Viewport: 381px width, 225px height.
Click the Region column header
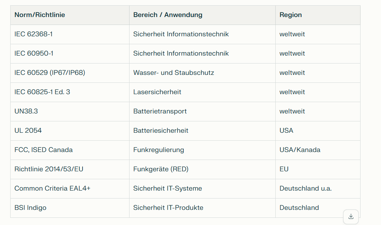pyautogui.click(x=291, y=15)
